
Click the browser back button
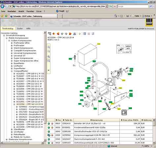(2, 6)
